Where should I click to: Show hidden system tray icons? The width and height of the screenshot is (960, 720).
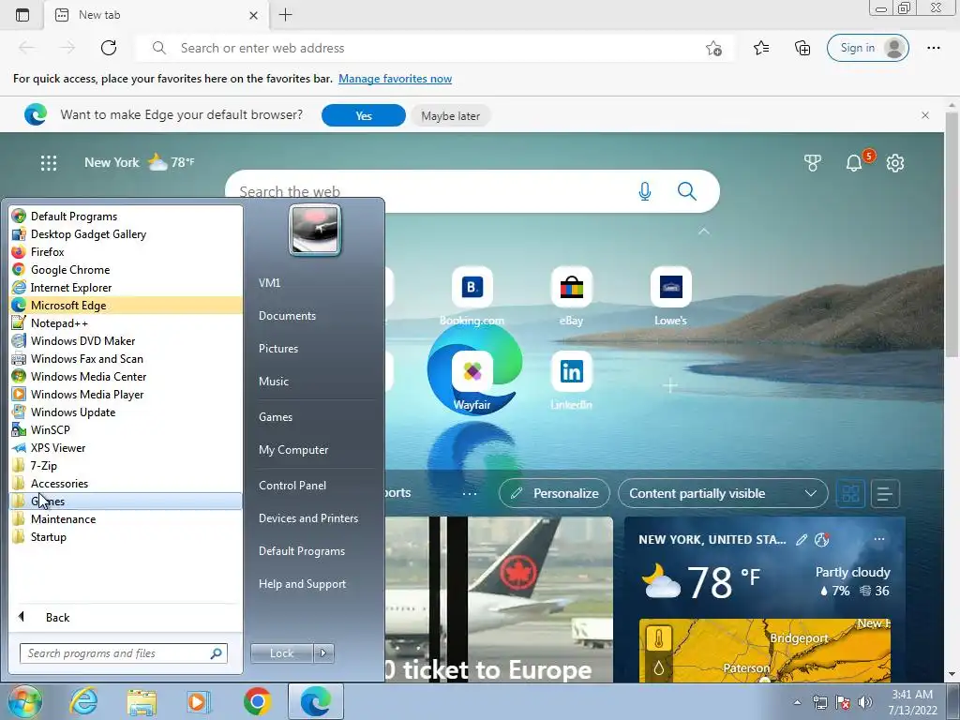coord(797,702)
